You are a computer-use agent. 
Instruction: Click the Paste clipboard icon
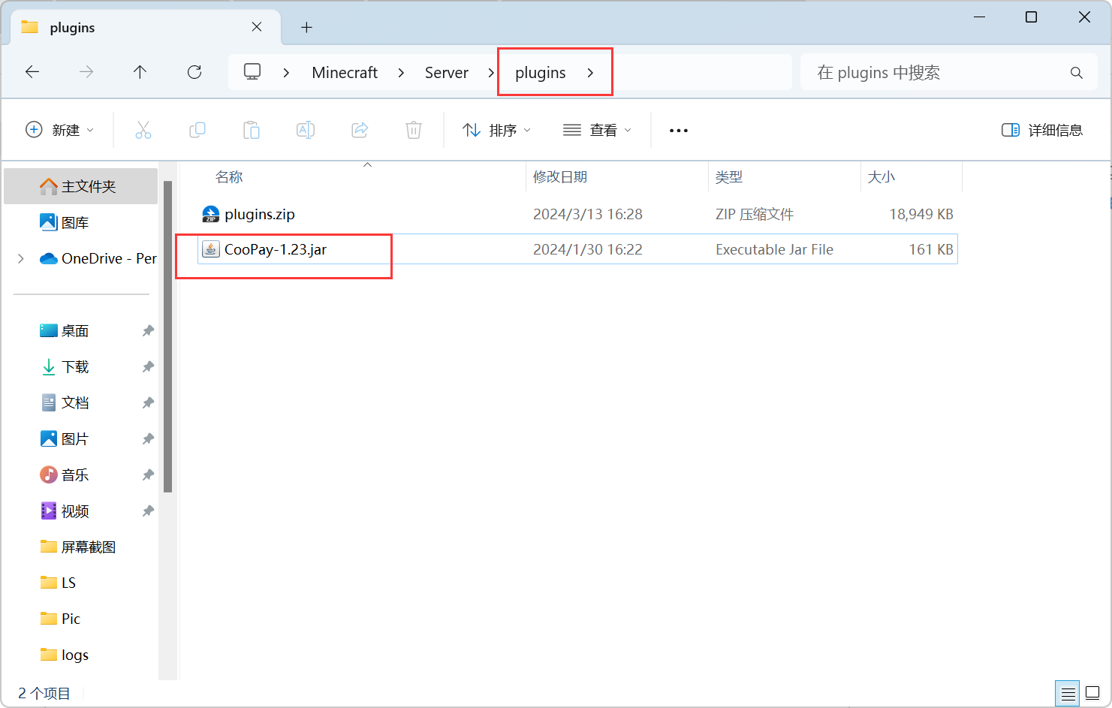click(252, 130)
